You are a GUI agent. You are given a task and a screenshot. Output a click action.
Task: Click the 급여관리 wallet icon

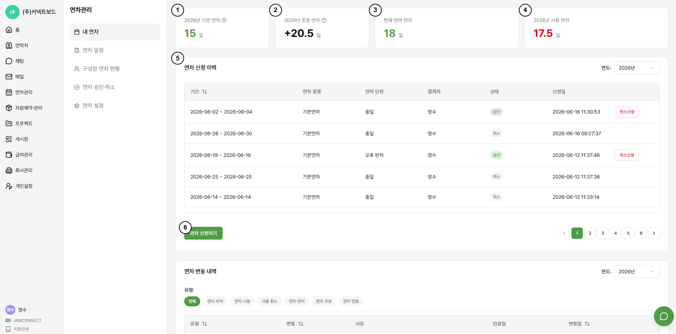[x=9, y=155]
